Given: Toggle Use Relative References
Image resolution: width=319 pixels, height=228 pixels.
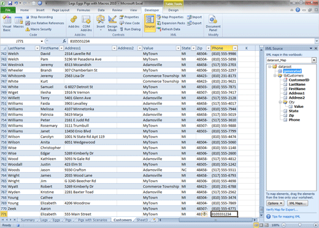Looking at the screenshot, I should click(x=45, y=23).
